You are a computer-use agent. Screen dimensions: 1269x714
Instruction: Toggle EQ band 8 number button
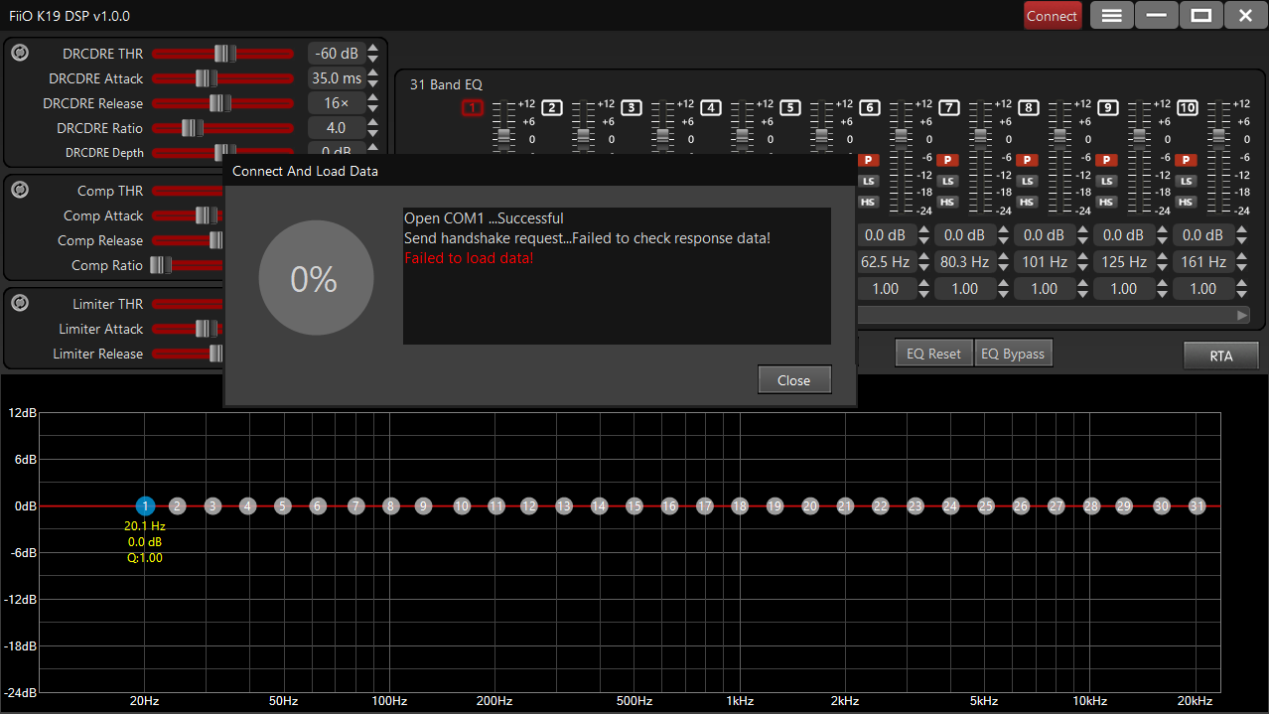tap(1028, 108)
